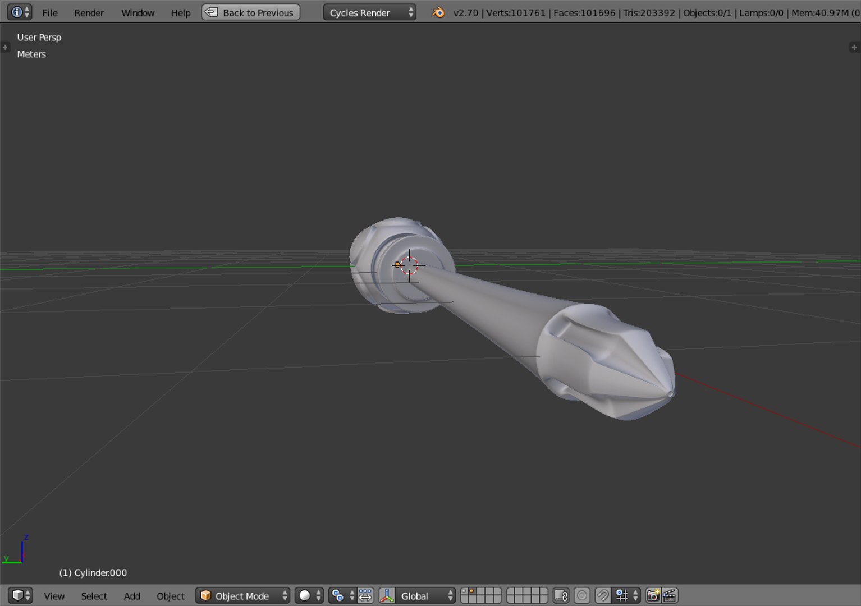This screenshot has width=861, height=606.
Task: Click the 'Verts:101761' statistic in header
Action: [516, 12]
